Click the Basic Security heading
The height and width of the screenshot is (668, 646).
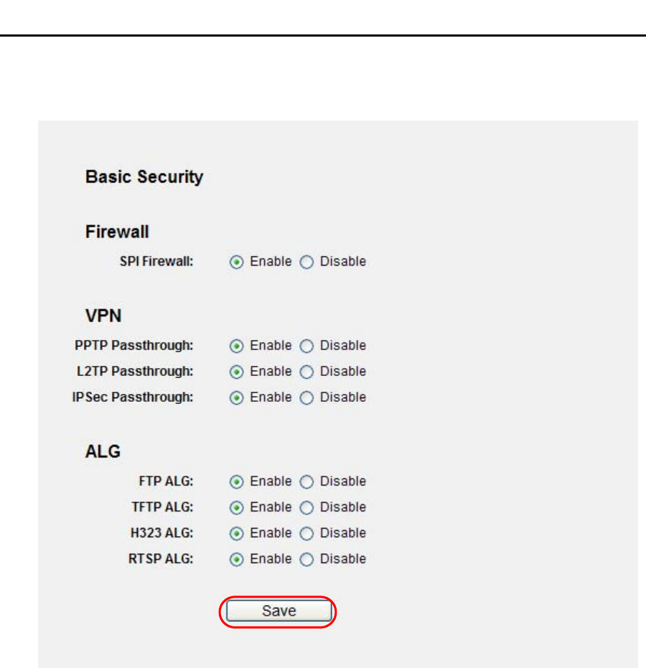click(x=144, y=177)
